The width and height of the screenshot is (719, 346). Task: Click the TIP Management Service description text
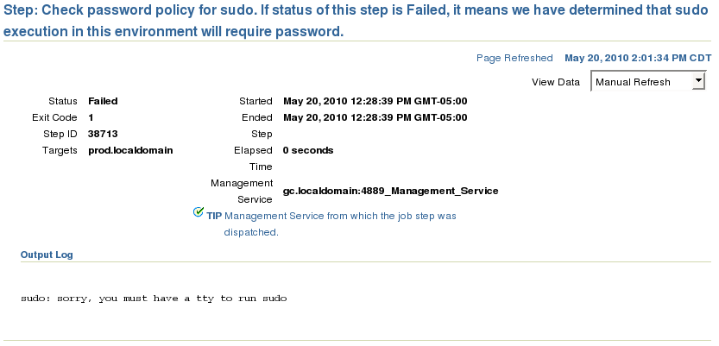[x=340, y=223]
